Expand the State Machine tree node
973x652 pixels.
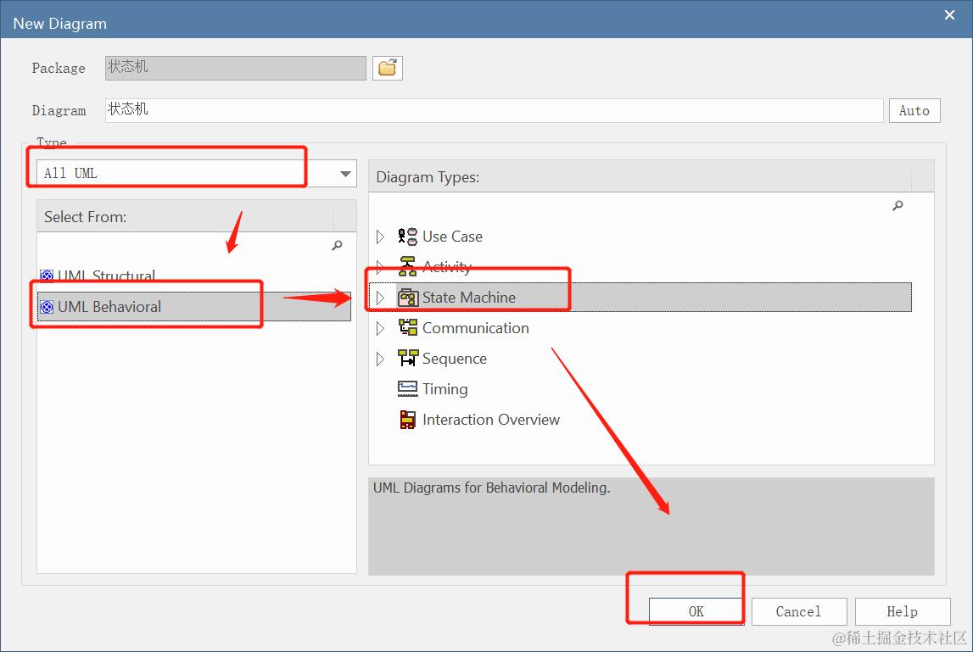(x=380, y=298)
